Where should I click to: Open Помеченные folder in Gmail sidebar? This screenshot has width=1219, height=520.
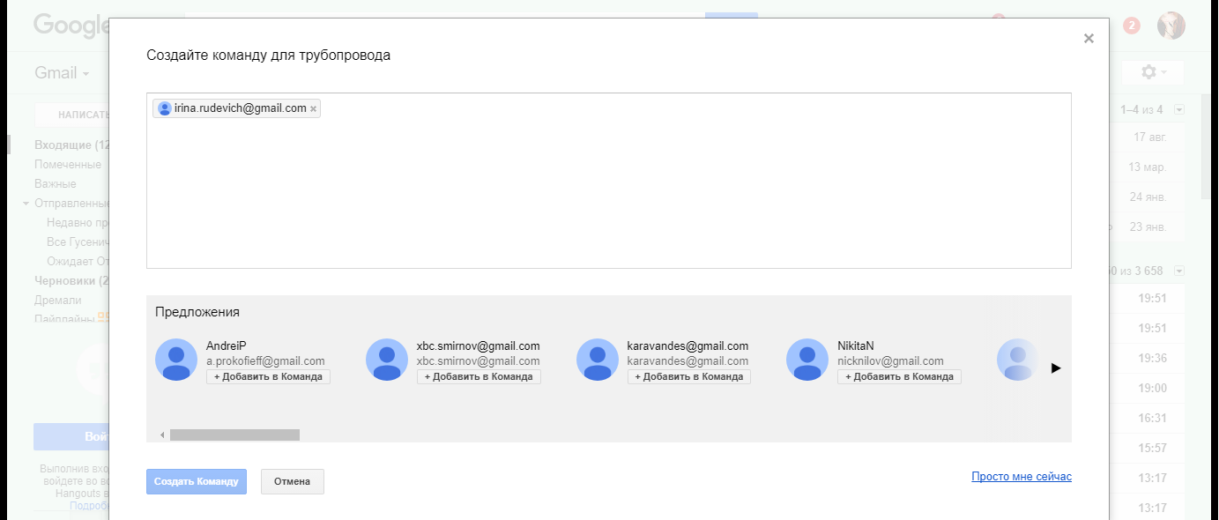pos(68,165)
